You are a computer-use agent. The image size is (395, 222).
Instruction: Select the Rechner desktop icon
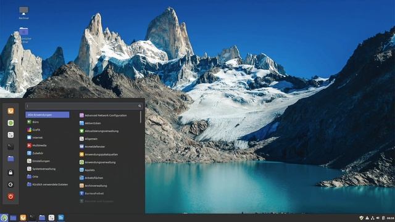(23, 12)
